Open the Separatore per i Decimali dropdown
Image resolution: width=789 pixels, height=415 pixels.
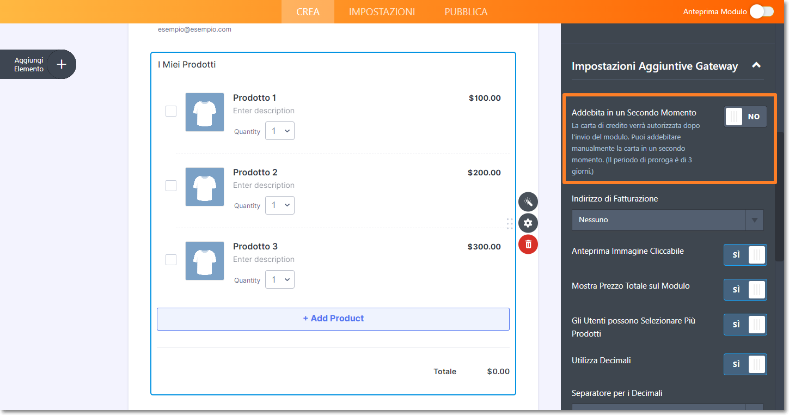tap(668, 407)
